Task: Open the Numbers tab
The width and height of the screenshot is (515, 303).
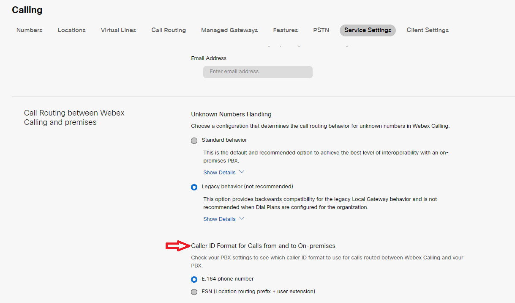Action: coord(30,30)
